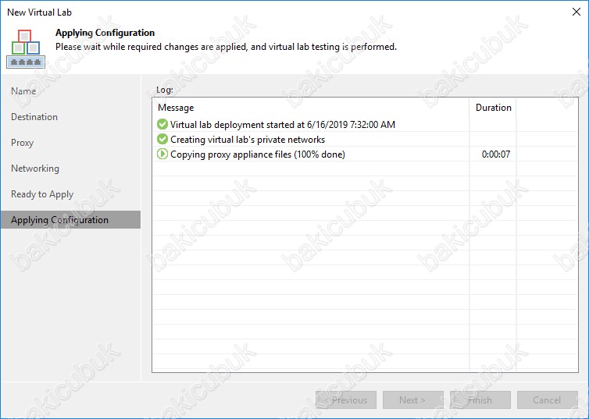Select the Ready to Apply step
Screen dimensions: 589x419
42,194
